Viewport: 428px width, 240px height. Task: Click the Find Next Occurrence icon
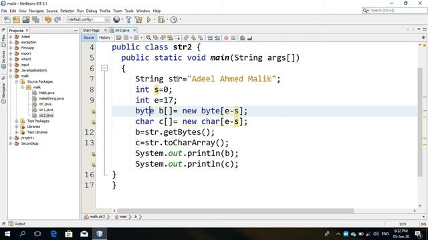coord(163,38)
